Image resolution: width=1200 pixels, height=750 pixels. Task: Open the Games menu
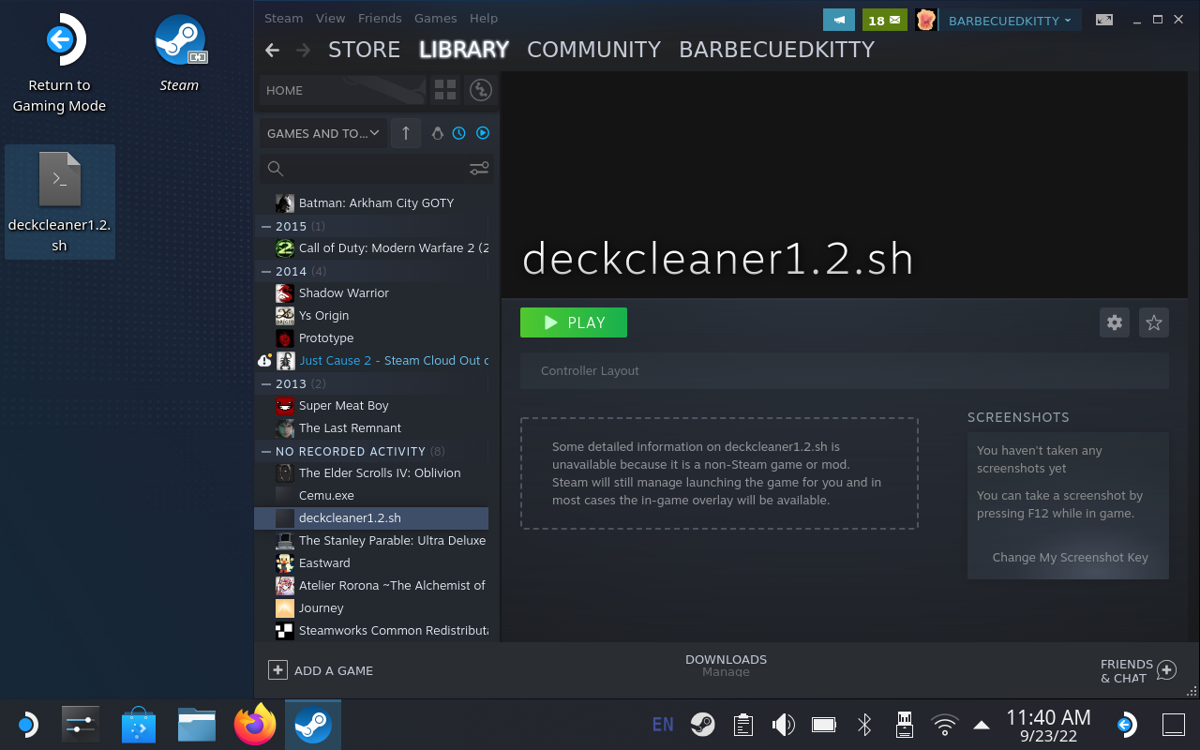(435, 18)
